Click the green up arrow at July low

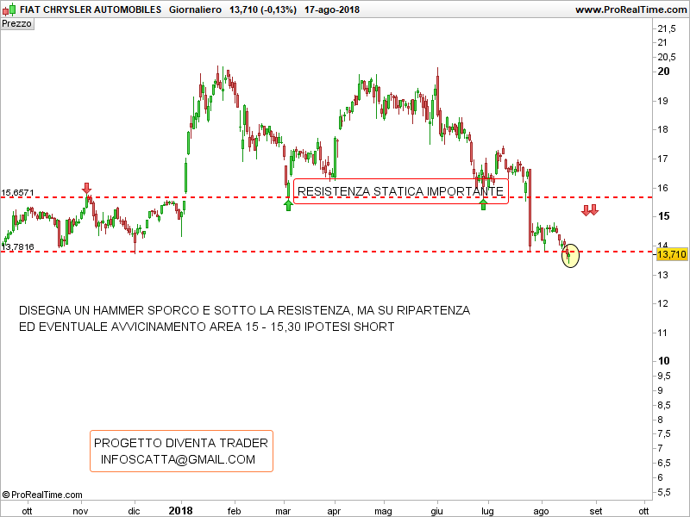pyautogui.click(x=483, y=204)
